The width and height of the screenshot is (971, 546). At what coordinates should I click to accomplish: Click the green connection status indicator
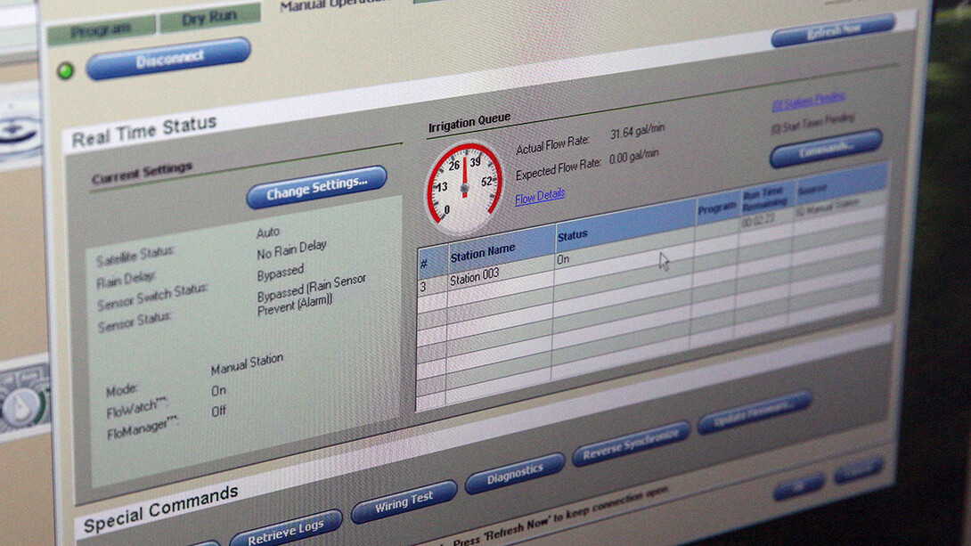(x=65, y=71)
